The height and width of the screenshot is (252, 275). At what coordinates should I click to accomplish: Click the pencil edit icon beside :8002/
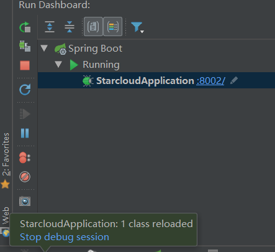(234, 80)
